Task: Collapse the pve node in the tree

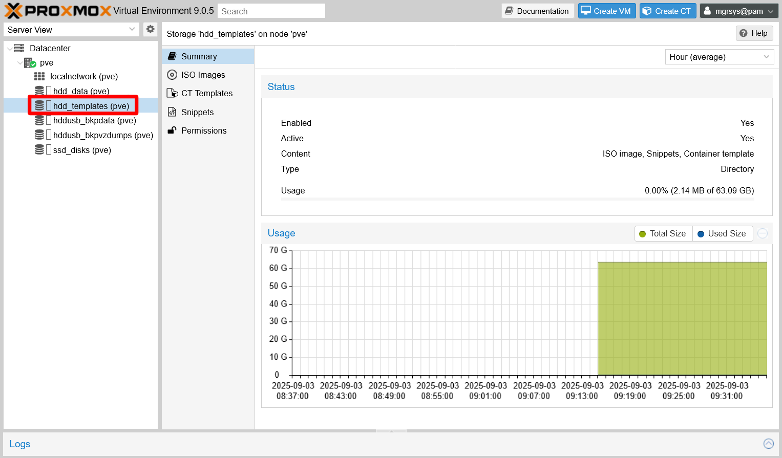Action: click(x=20, y=62)
